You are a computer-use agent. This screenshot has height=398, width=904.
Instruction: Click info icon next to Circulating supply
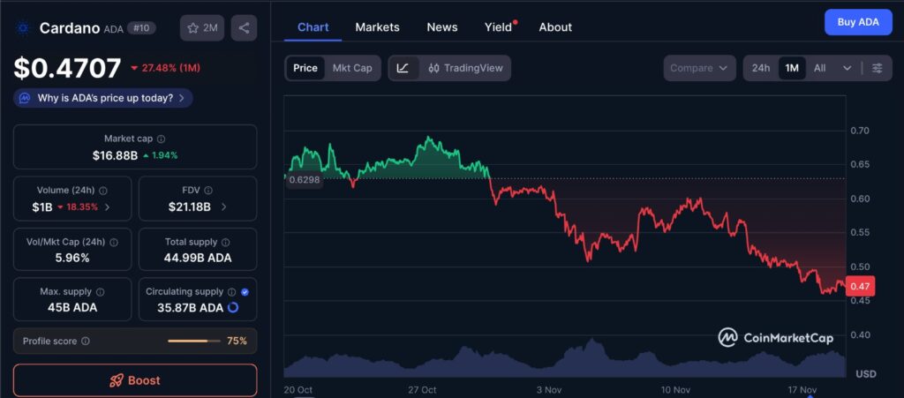point(232,292)
